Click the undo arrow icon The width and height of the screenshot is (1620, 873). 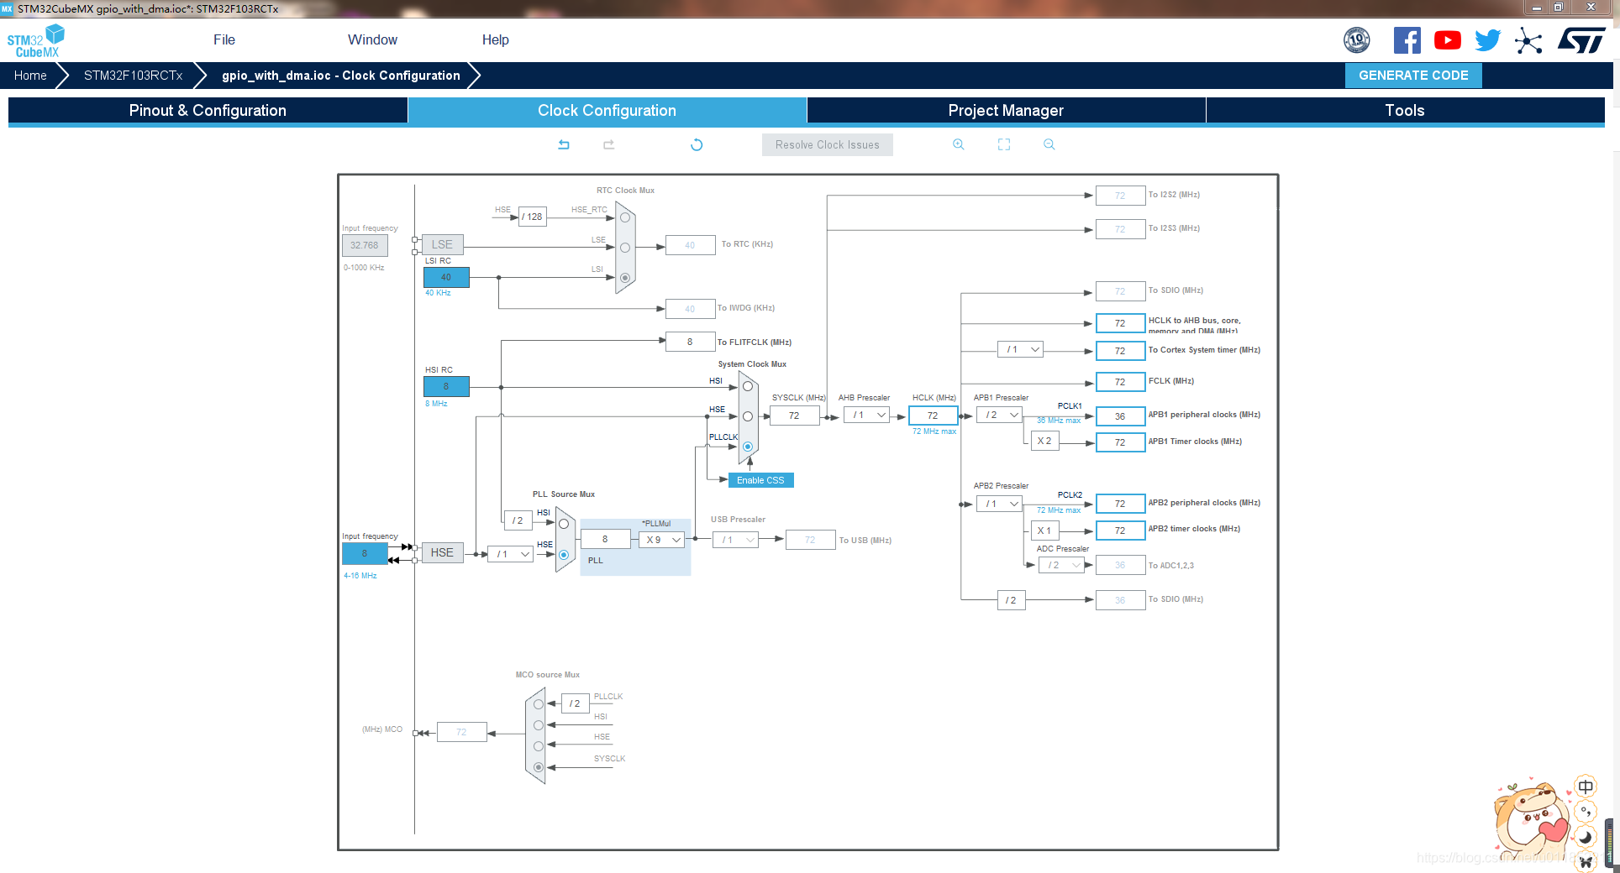click(x=564, y=144)
